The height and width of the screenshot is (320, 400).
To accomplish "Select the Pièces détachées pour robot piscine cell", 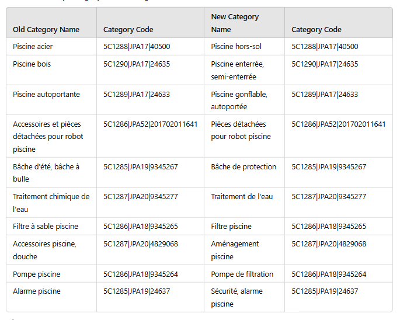I will tap(241, 130).
